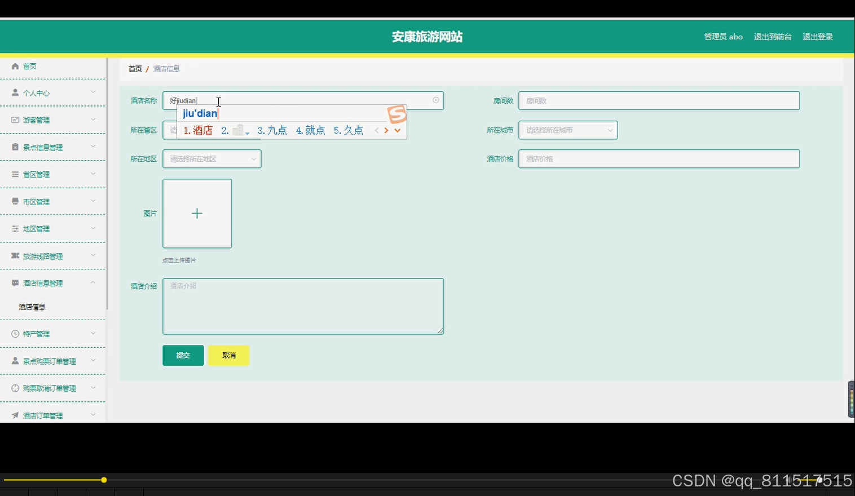Click the circle icon beside 购票取消订单管理
The width and height of the screenshot is (855, 496).
(15, 388)
